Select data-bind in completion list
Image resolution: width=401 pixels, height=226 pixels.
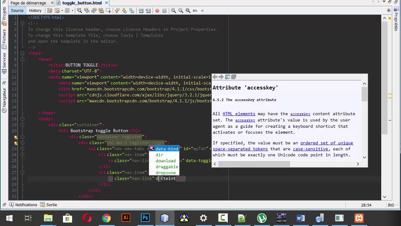164,149
